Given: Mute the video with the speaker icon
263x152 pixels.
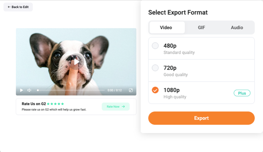Looking at the screenshot, I should click(29, 90).
